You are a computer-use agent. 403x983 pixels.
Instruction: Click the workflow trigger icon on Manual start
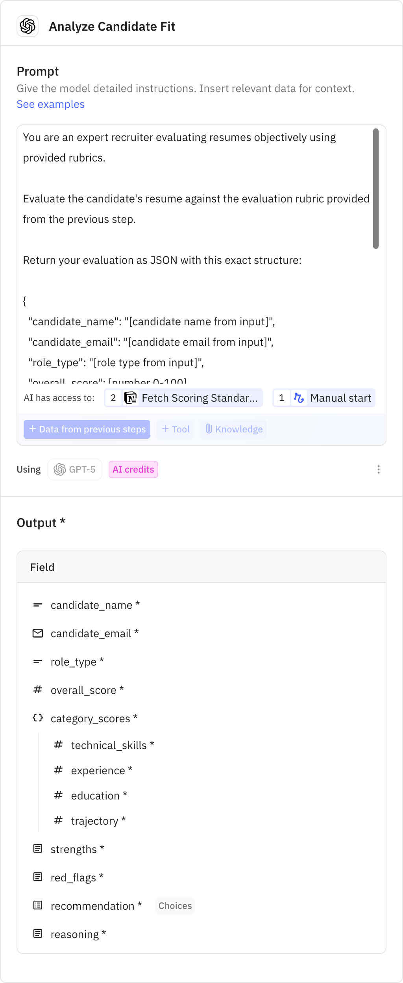[x=299, y=398]
